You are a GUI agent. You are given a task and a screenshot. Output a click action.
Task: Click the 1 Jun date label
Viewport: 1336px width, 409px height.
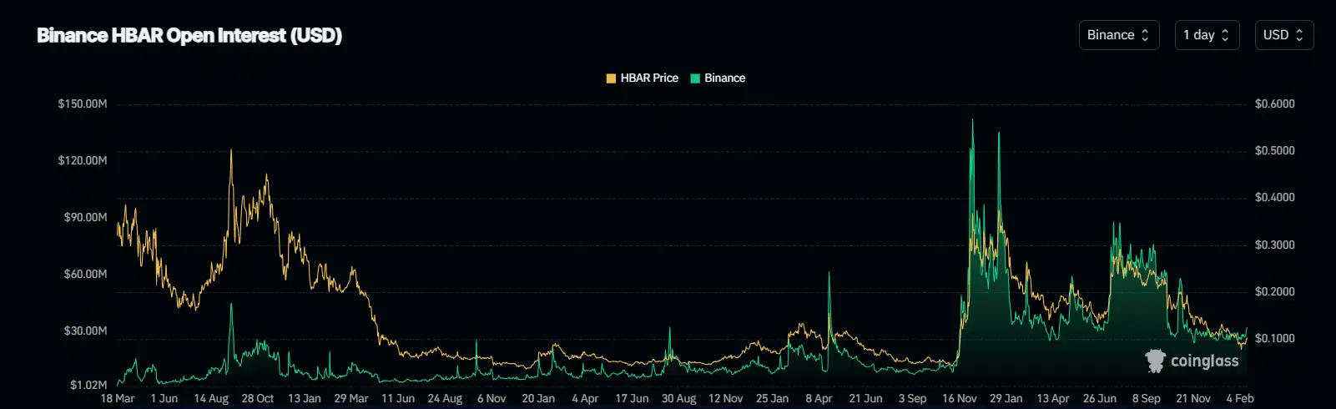164,398
